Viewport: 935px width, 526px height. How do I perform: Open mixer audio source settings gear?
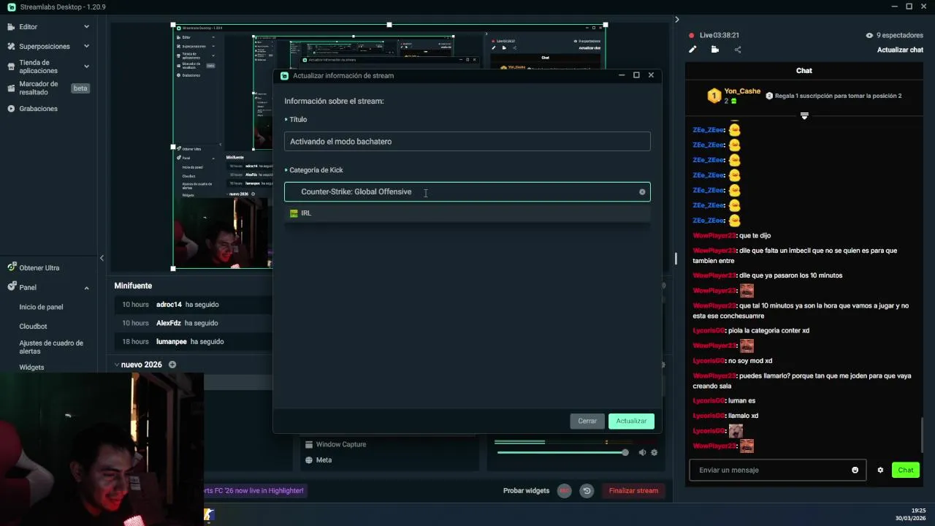click(x=654, y=453)
